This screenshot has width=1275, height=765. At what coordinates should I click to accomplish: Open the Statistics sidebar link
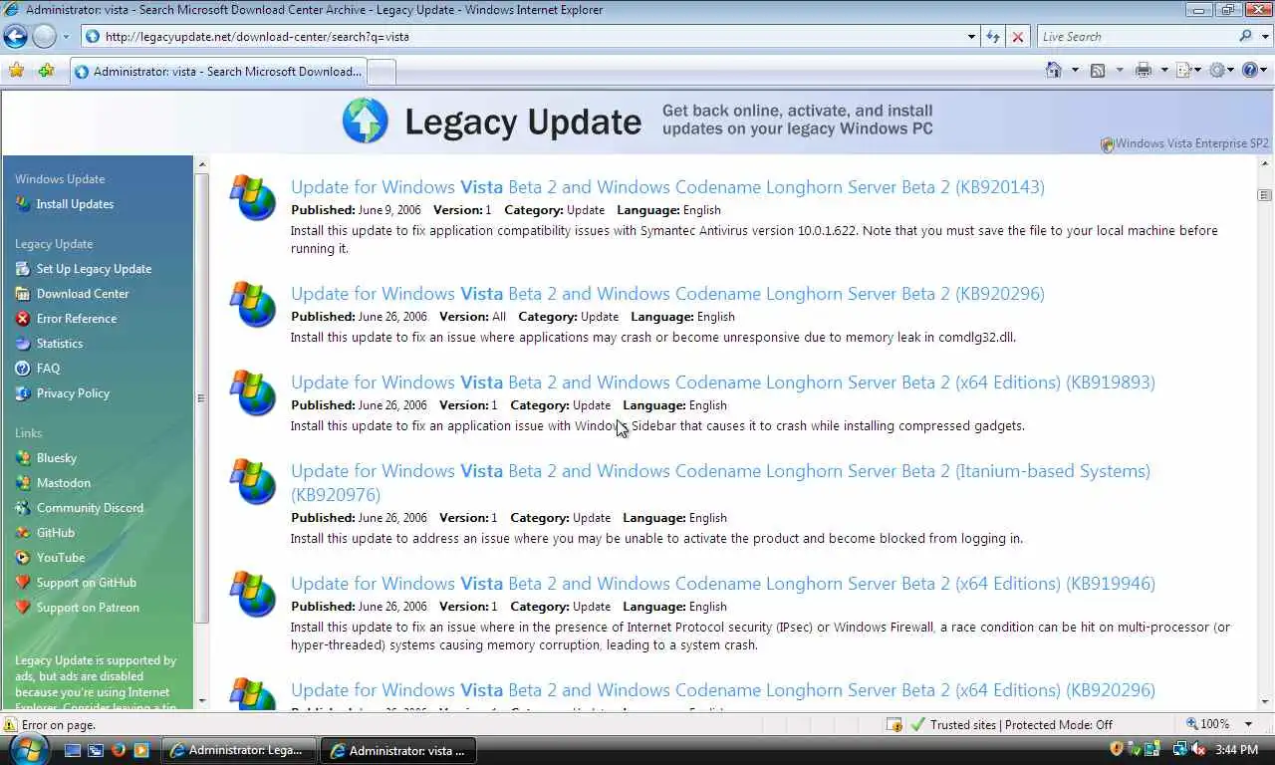pyautogui.click(x=60, y=344)
